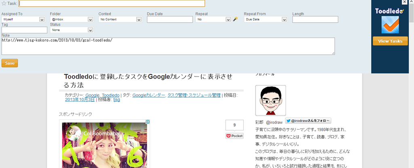Open the Status dropdown set to None
The image size is (414, 168).
(72, 30)
